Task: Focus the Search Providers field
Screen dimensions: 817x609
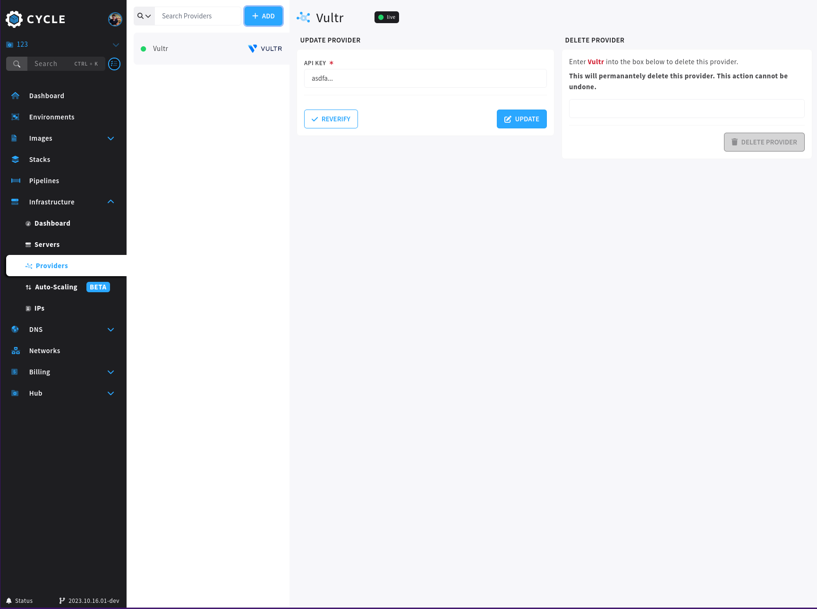Action: tap(198, 16)
